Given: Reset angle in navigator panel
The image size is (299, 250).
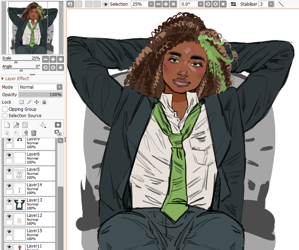Looking at the screenshot, I should tap(60, 68).
